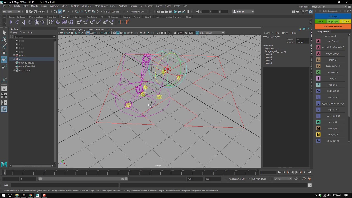The height and width of the screenshot is (198, 352).
Task: Open the Animation Preferences icon
Action: tap(309, 179)
